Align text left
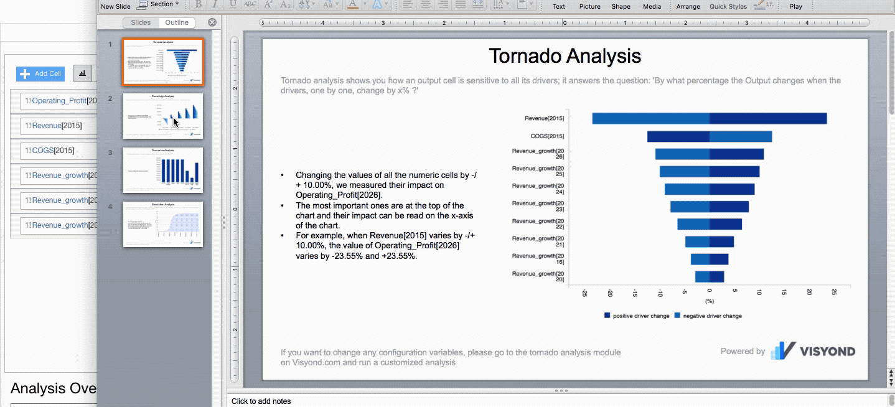Viewport: 895px width, 407px height. [408, 4]
